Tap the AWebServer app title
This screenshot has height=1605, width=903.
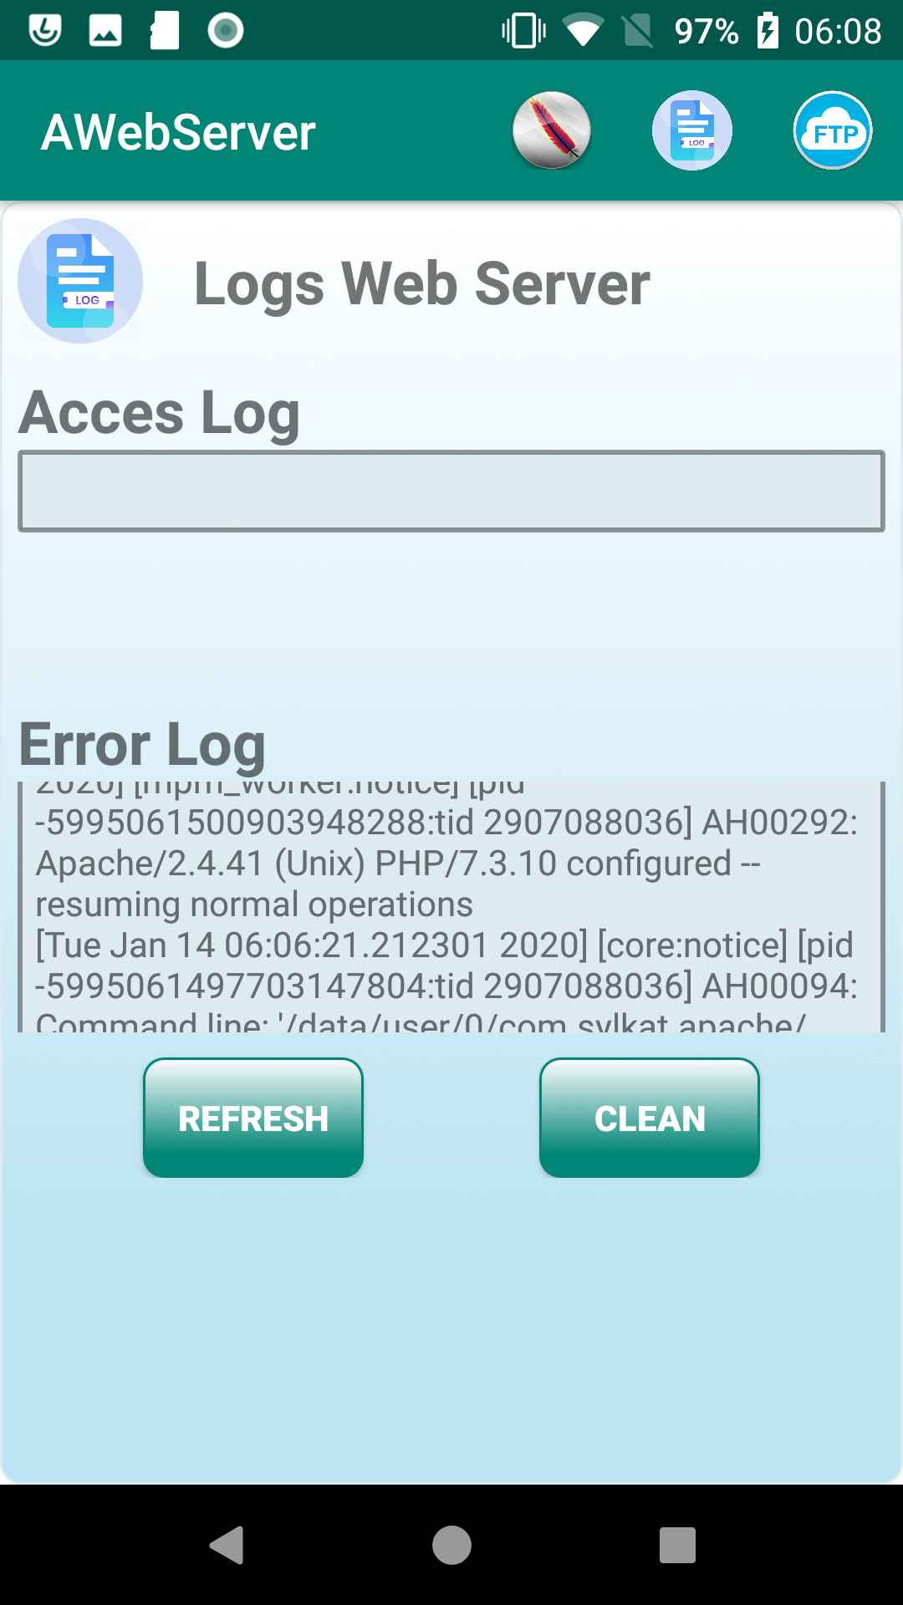click(179, 132)
